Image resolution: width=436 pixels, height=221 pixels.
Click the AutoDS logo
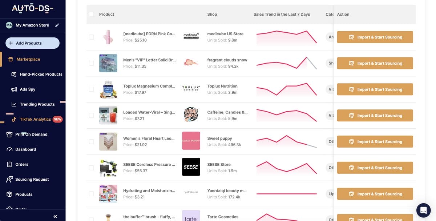[32, 8]
